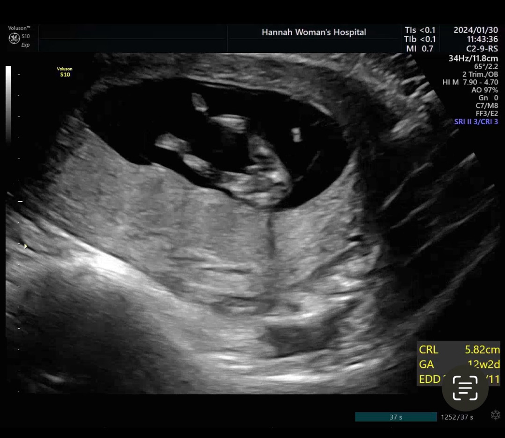Click the yellow Voluson S10 watermark
The image size is (505, 438).
click(65, 72)
